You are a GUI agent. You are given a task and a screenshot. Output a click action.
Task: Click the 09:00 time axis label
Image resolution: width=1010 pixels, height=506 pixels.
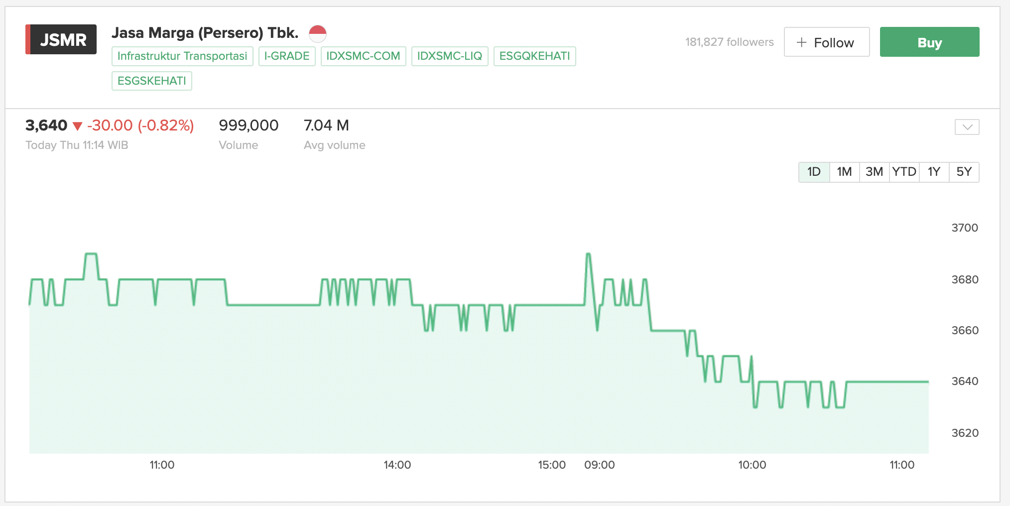point(600,465)
